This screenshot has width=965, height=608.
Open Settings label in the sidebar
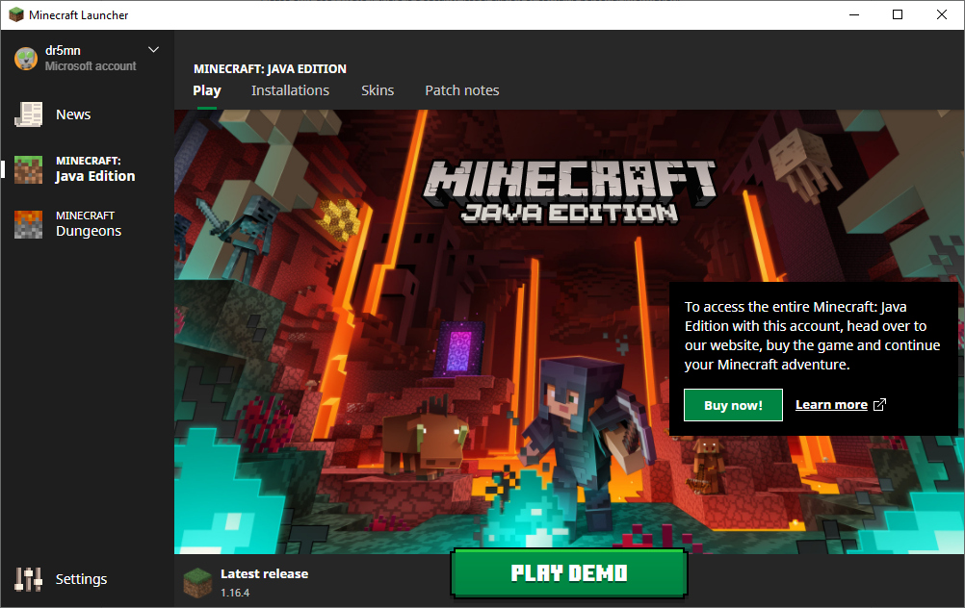click(81, 579)
